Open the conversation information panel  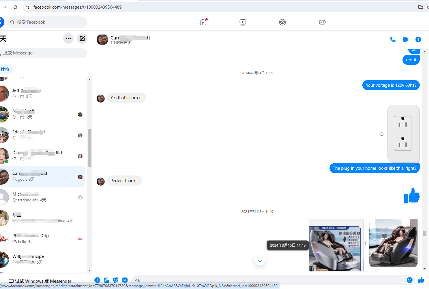[x=418, y=39]
